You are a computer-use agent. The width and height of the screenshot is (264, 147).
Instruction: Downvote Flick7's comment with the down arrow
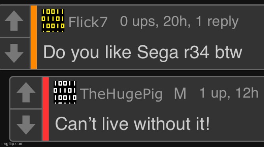click(14, 53)
